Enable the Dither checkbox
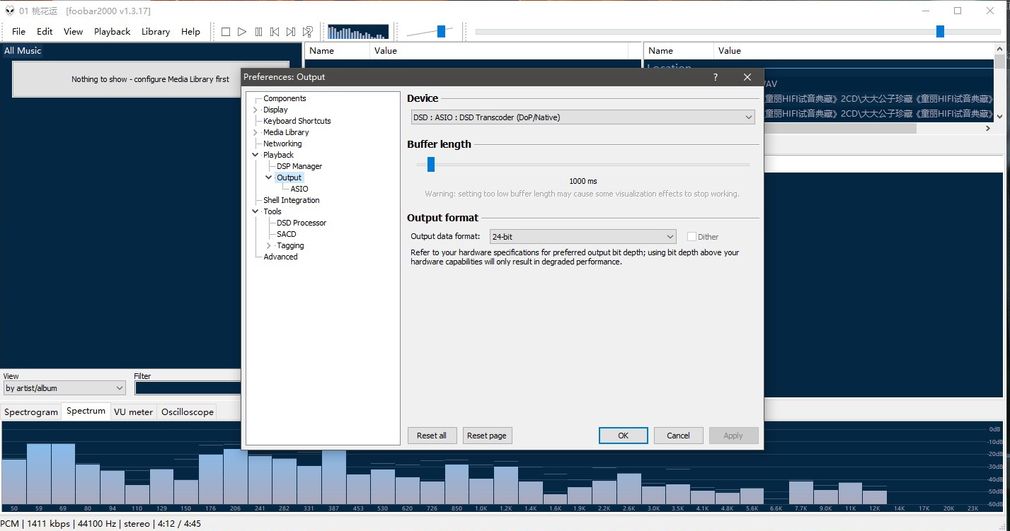Viewport: 1010px width, 531px height. tap(691, 237)
